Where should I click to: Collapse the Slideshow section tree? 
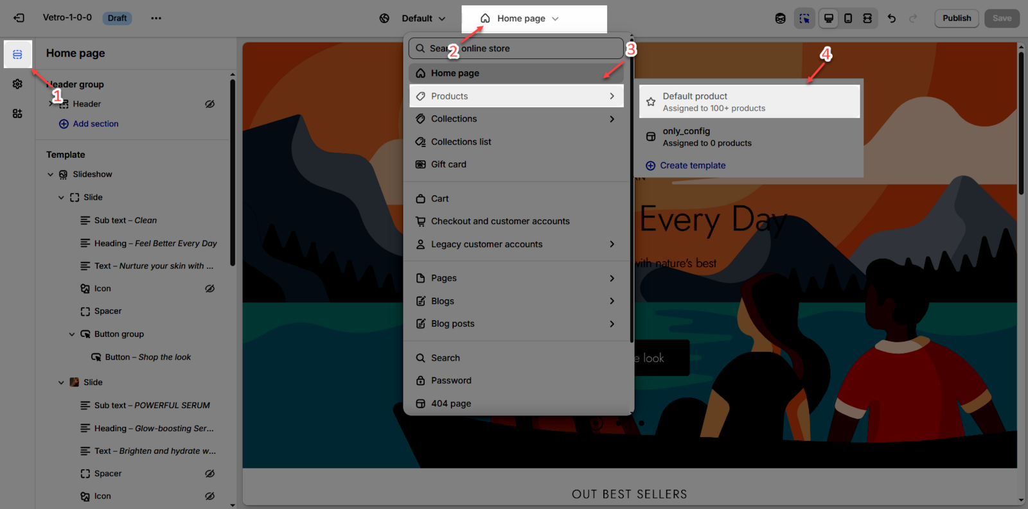[x=51, y=175]
